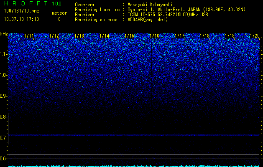Screen dimensions: 263x167
Task: Click the 1715 time marker
Action: tap(130, 36)
